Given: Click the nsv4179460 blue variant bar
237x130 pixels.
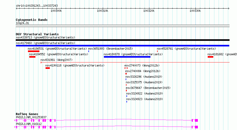Looking at the screenshot, I should point(122,46).
